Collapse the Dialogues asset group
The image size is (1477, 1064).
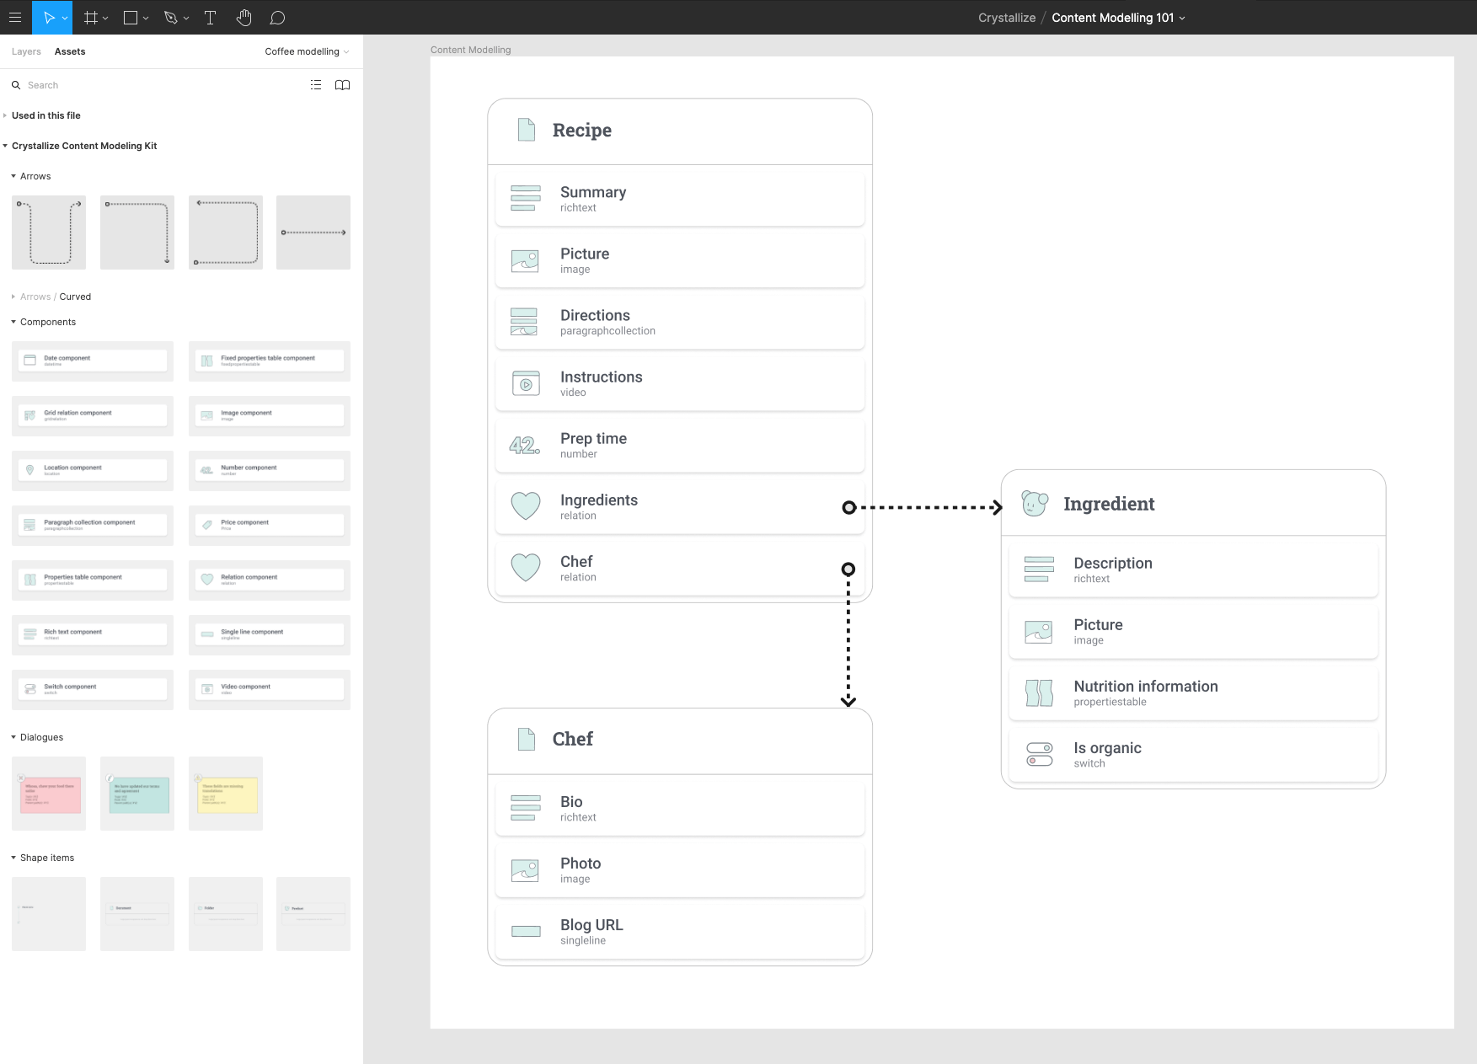13,737
